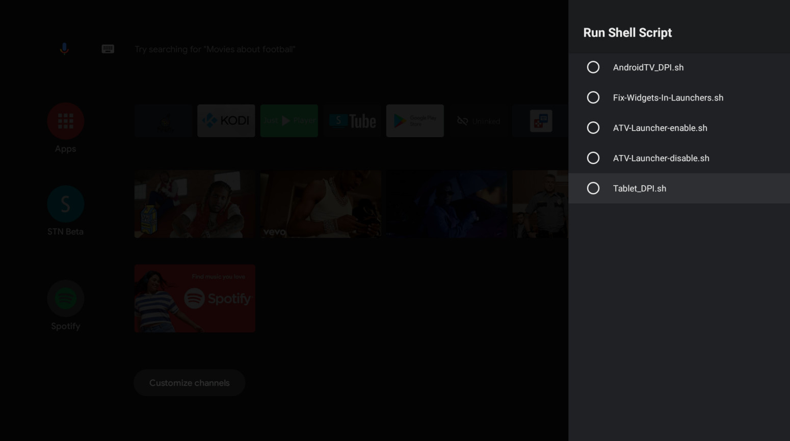
Task: Open the Spotify promo card thumbnail
Action: [x=195, y=298]
